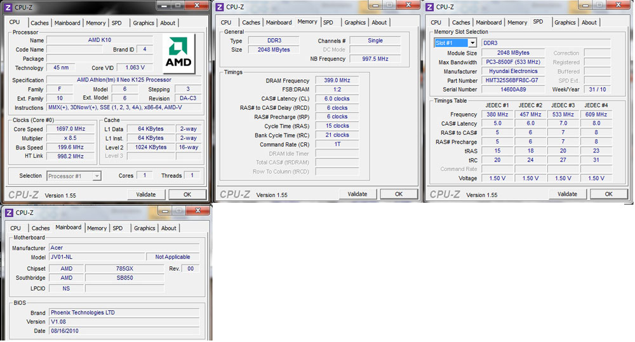Viewport: 635px width, 342px height.
Task: Select CPU tab in Mainboard window
Action: 15,228
